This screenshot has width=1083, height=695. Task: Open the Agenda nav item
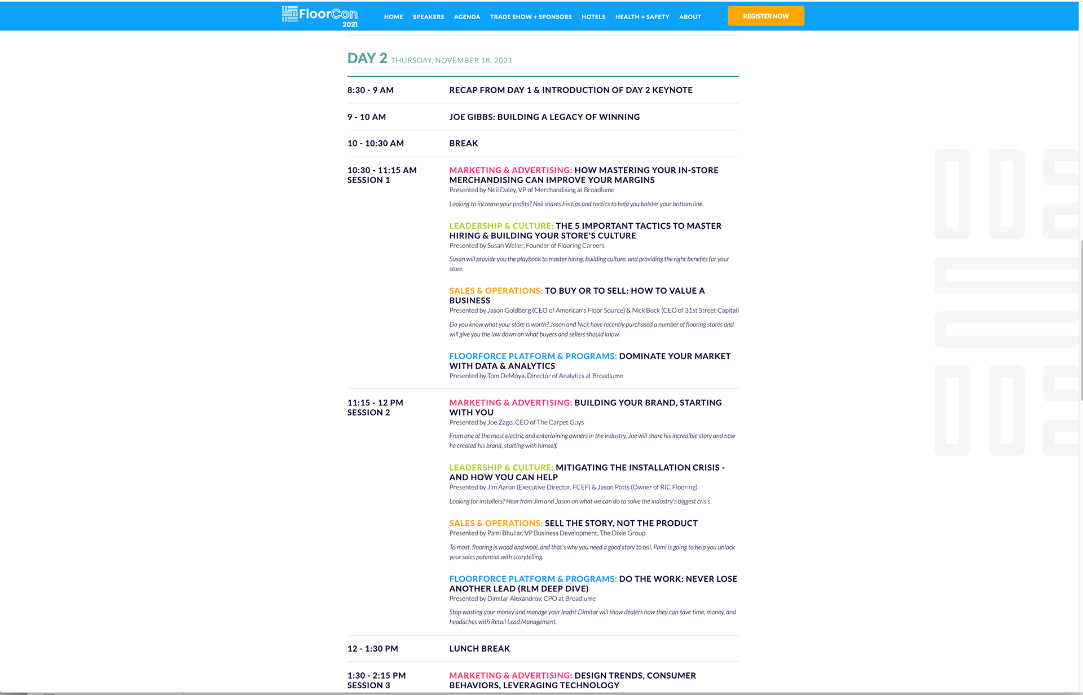[x=466, y=17]
